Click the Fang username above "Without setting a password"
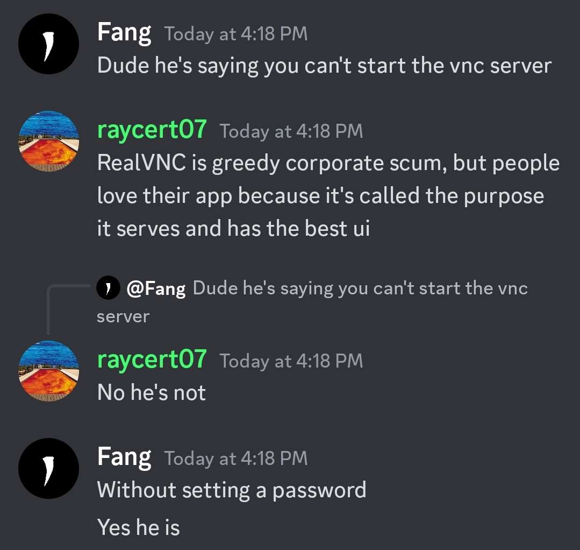Viewport: 580px width, 550px height. click(124, 457)
